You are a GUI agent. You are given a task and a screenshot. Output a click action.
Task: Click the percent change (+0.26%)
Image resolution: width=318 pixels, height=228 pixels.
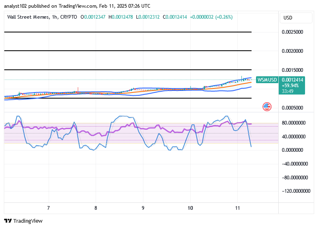pos(224,17)
